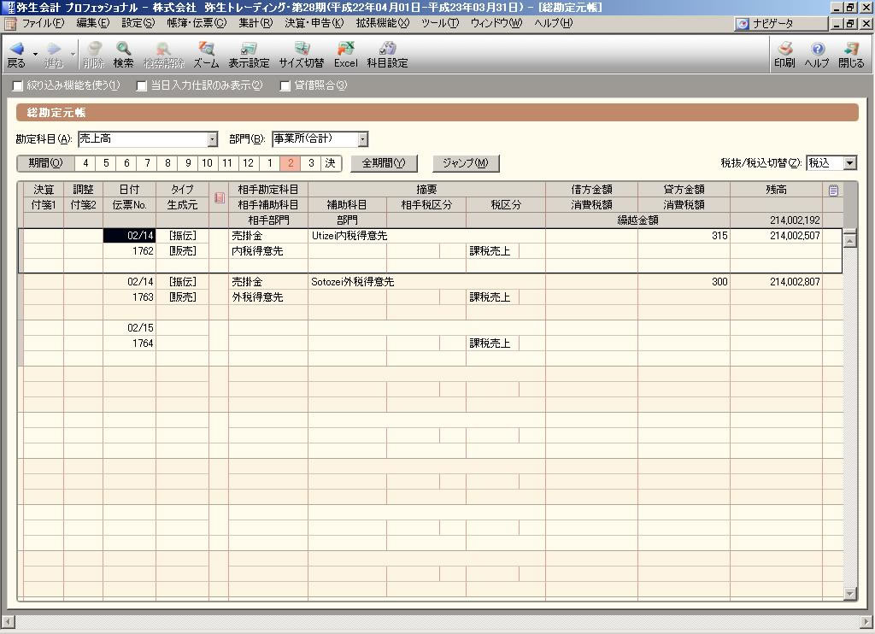Click the balance 214,002,807 cell
The image size is (875, 634).
[776, 282]
